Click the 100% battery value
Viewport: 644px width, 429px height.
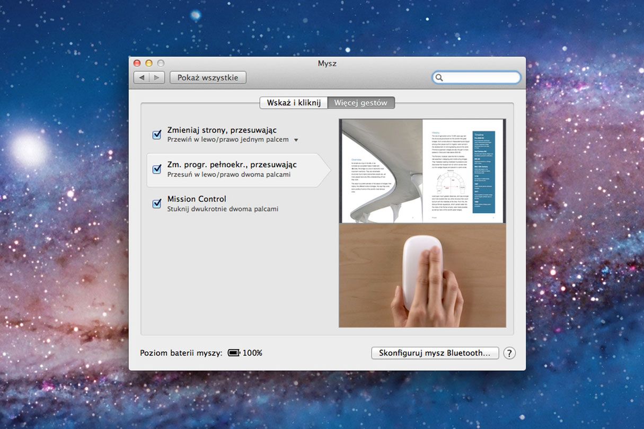[252, 353]
